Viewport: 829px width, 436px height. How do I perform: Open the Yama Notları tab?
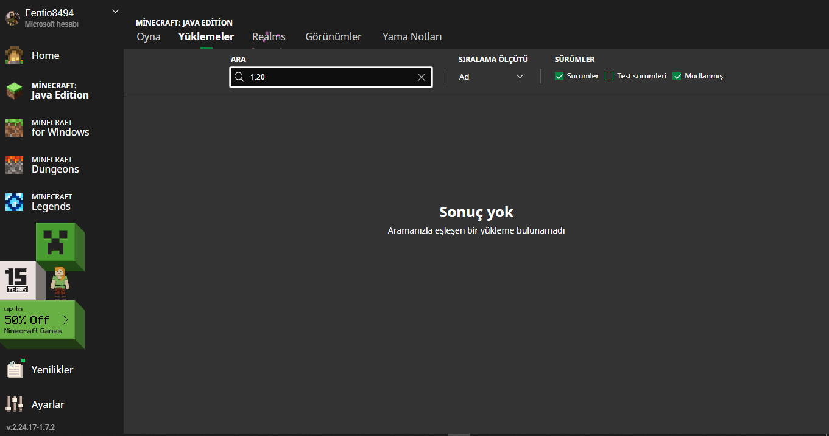click(412, 36)
